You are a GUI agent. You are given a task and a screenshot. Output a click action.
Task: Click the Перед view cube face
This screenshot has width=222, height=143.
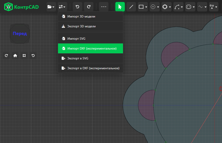tap(20, 34)
